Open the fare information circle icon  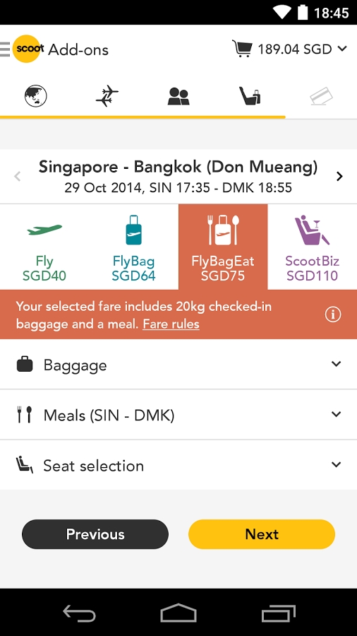click(333, 314)
